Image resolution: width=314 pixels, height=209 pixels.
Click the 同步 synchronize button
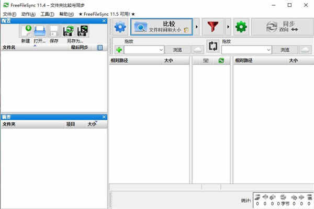click(x=283, y=27)
